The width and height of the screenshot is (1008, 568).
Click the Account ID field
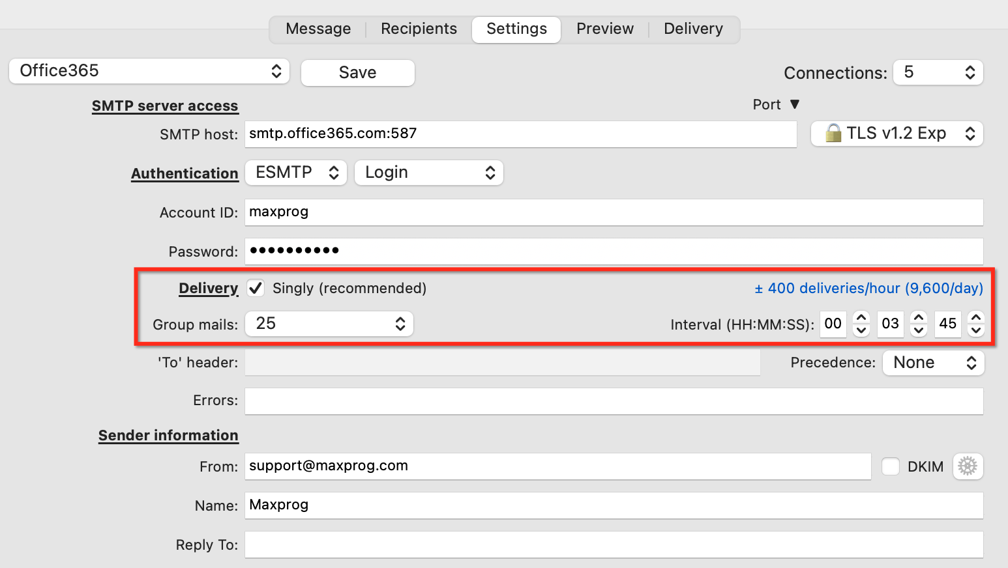coord(614,212)
